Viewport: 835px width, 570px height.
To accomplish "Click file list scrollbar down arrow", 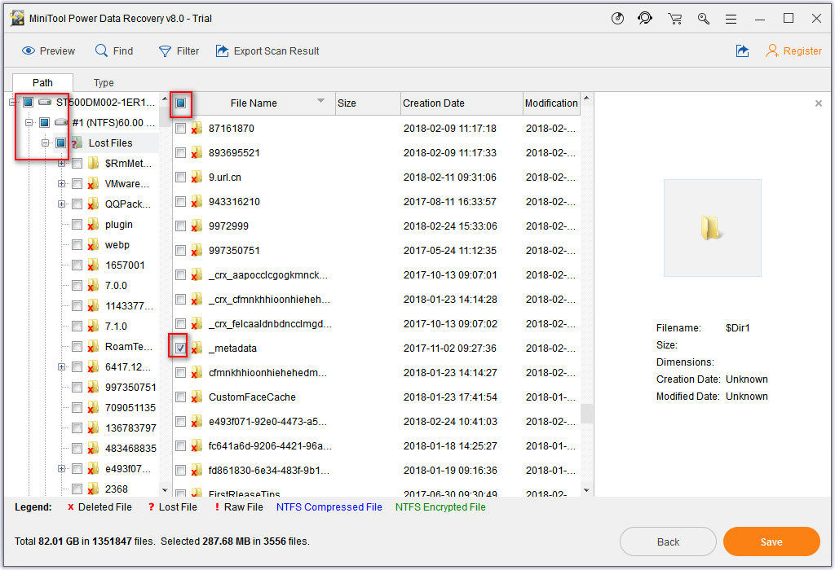I will (586, 490).
